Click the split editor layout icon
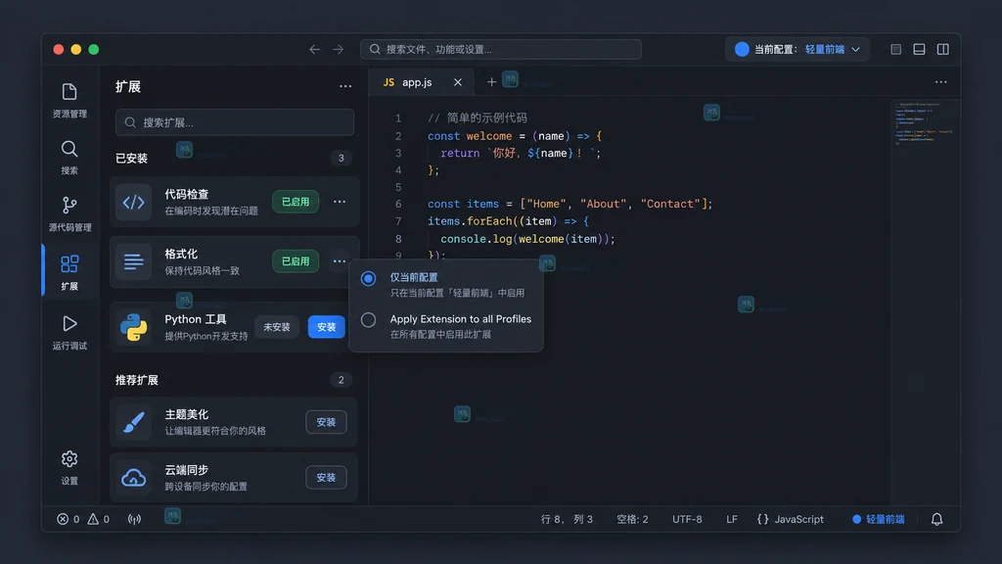 point(942,49)
